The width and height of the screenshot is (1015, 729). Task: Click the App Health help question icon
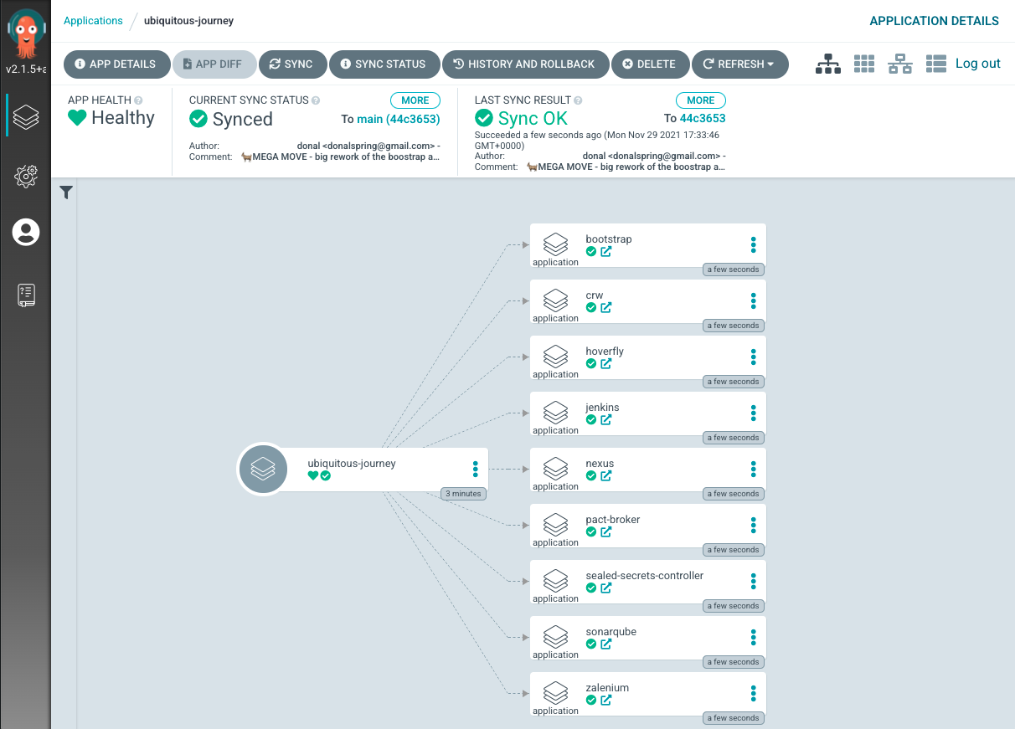click(x=138, y=100)
